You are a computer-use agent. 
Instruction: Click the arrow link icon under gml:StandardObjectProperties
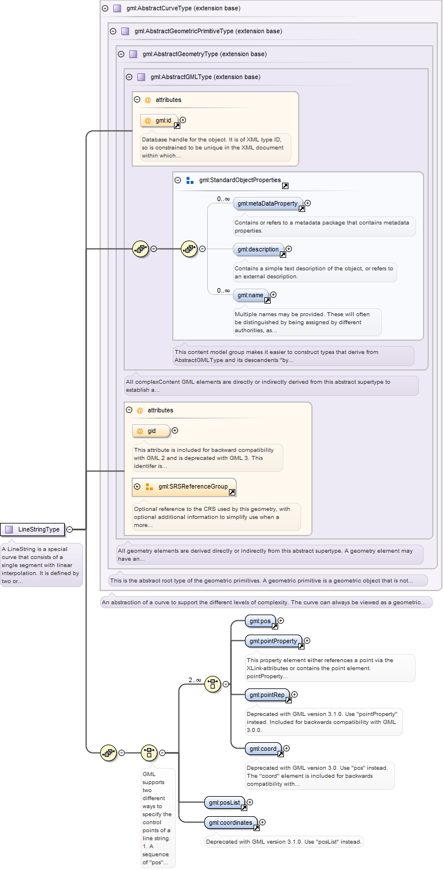(285, 186)
